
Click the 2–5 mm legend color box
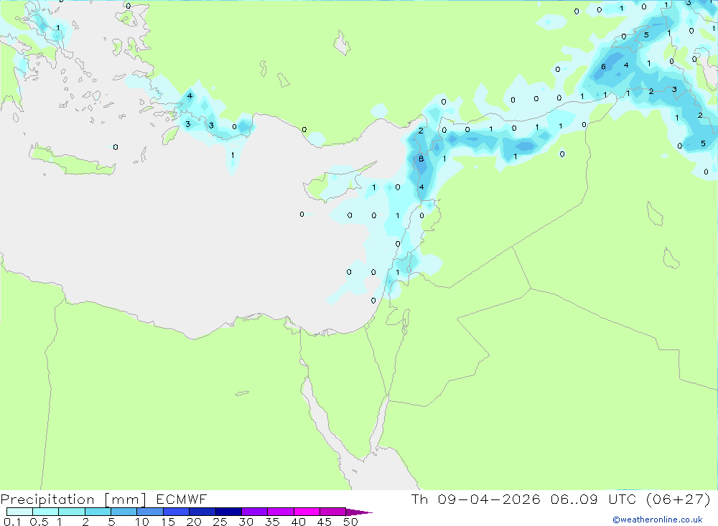(x=98, y=512)
